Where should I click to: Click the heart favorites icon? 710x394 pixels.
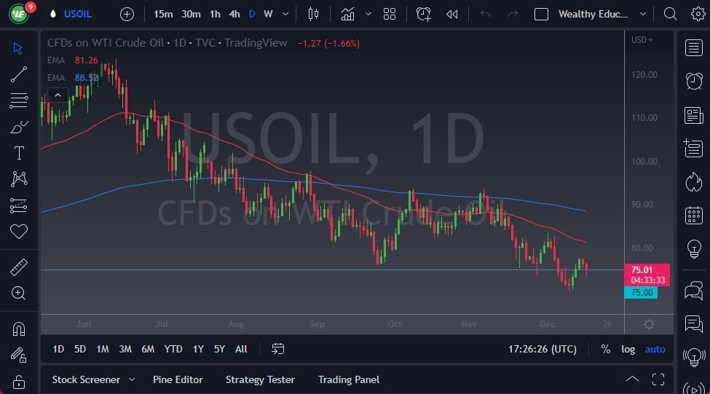click(x=18, y=232)
